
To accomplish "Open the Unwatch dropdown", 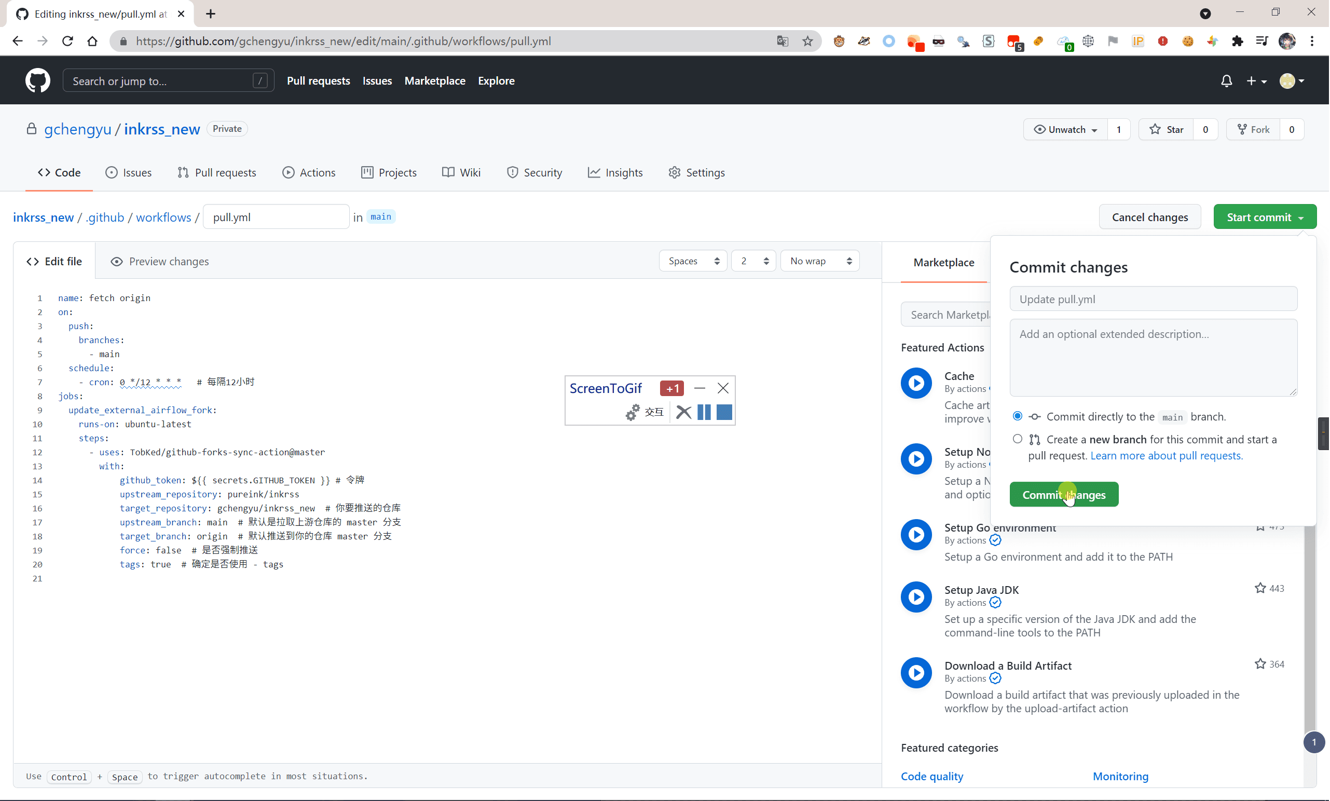I will click(1066, 130).
